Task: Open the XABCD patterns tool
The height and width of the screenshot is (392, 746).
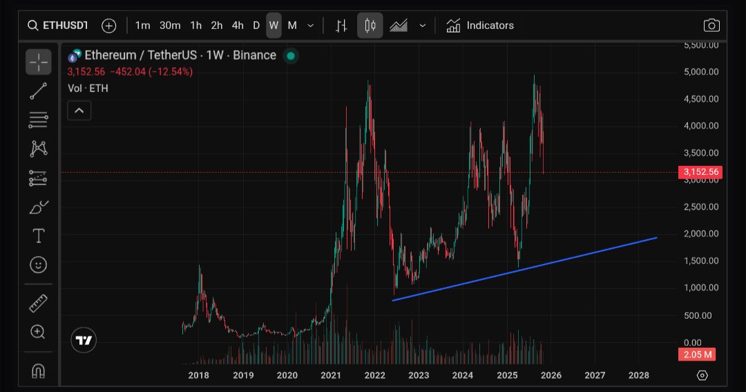Action: (39, 149)
